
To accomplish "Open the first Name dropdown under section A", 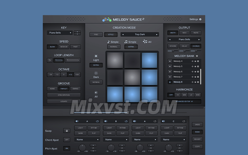I will click(x=87, y=140).
